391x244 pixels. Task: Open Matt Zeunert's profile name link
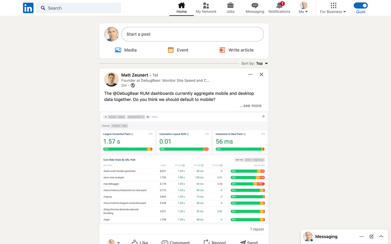(x=134, y=75)
